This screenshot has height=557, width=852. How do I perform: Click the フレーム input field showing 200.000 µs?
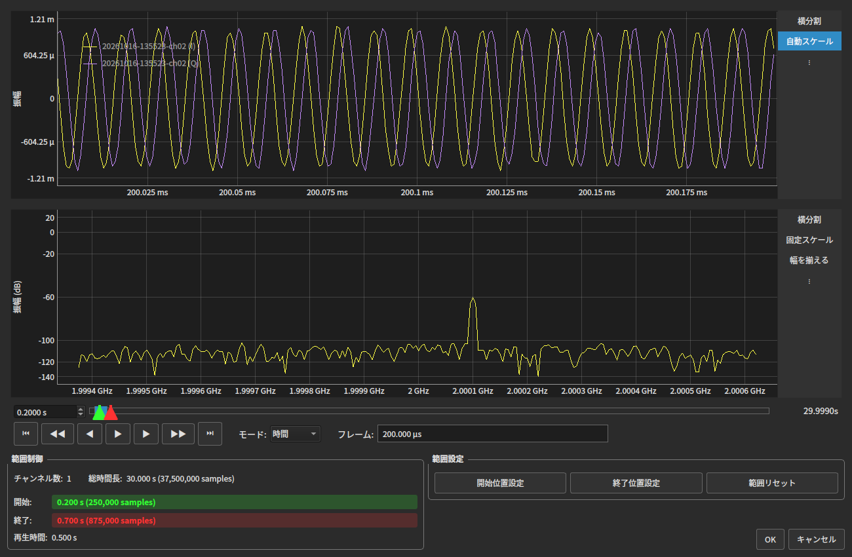[x=493, y=434]
